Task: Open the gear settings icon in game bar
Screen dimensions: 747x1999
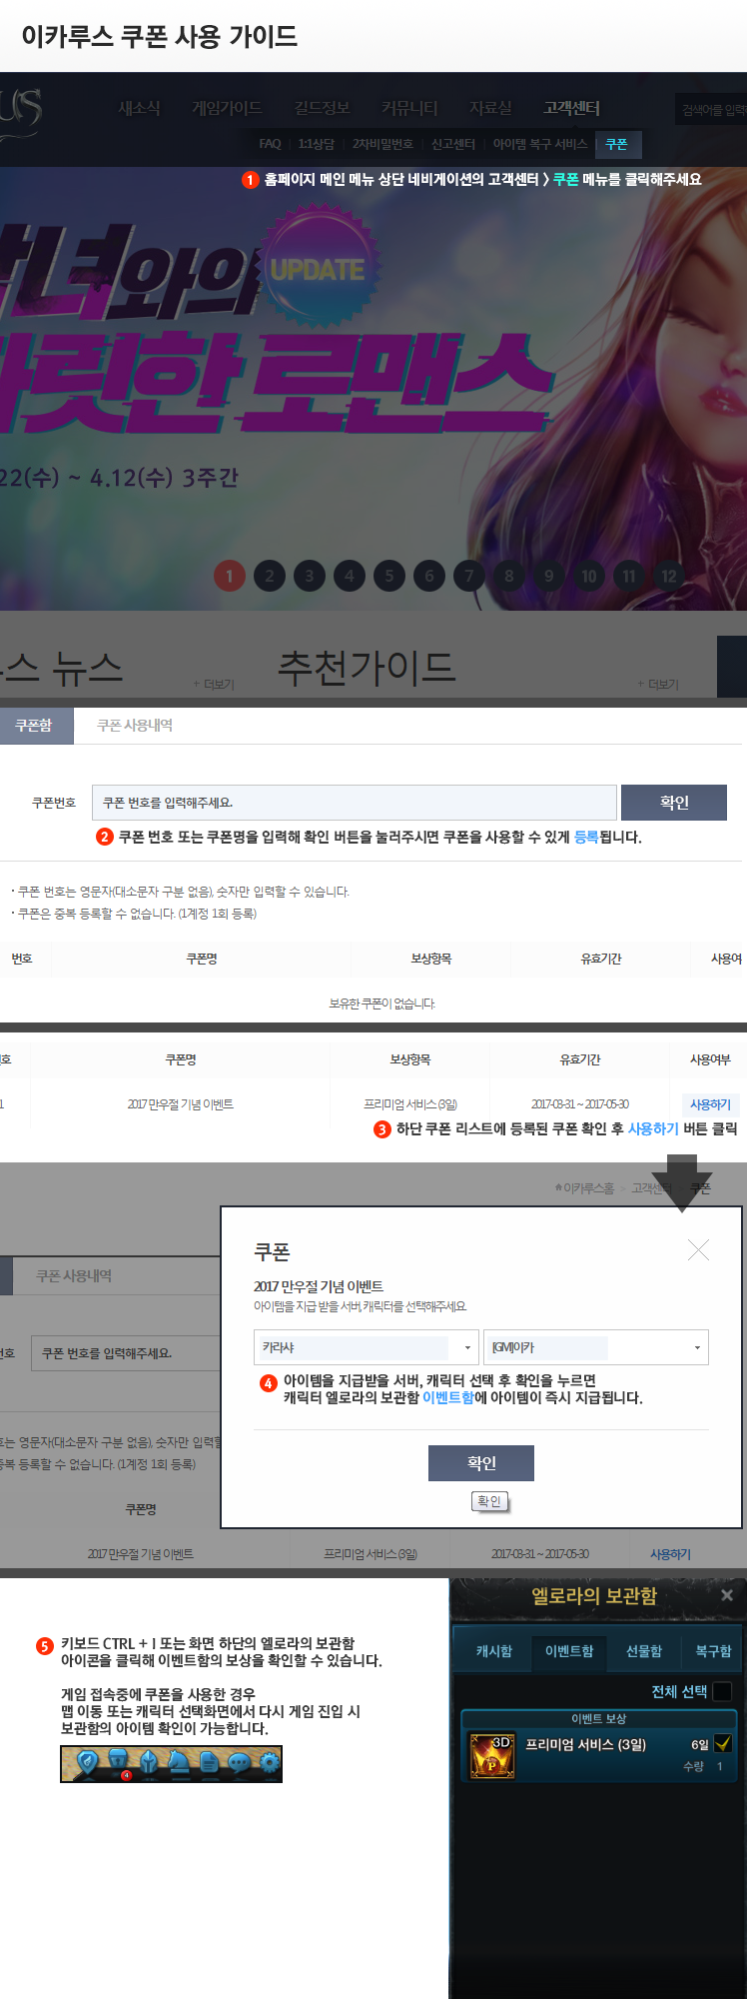Action: point(269,1762)
